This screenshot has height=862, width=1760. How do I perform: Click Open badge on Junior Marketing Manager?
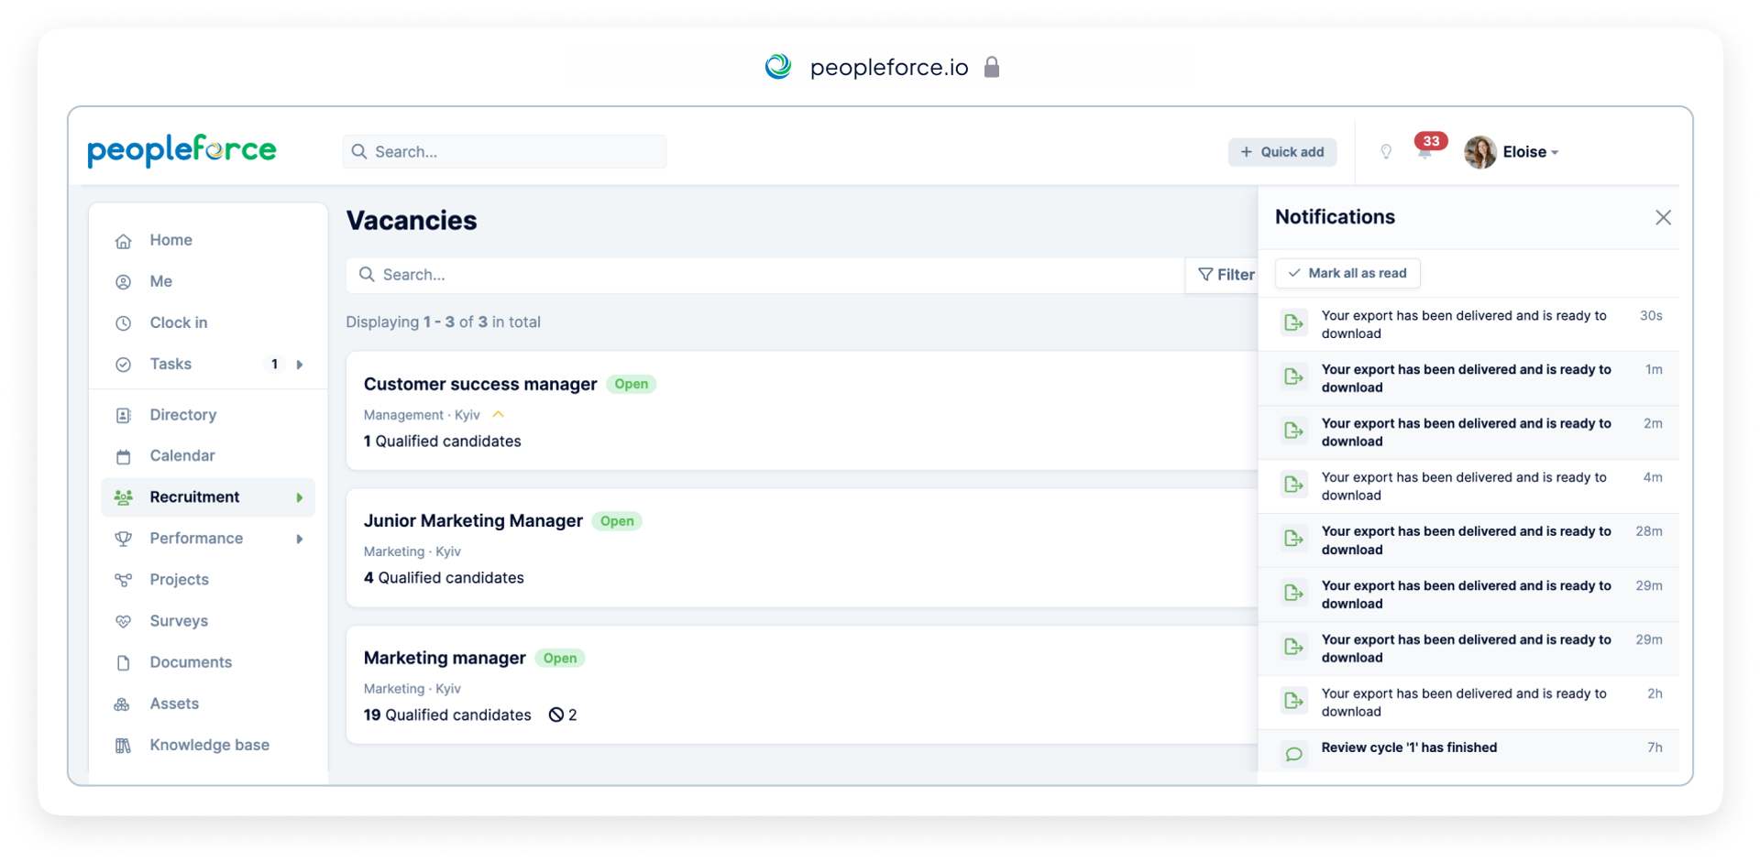pyautogui.click(x=617, y=521)
